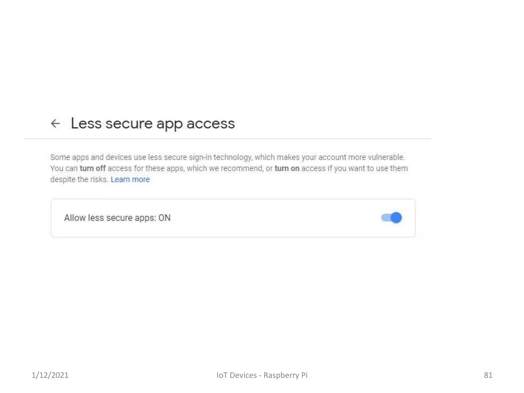Turn off the Allow less secure apps switch
The image size is (524, 393).
tap(391, 218)
